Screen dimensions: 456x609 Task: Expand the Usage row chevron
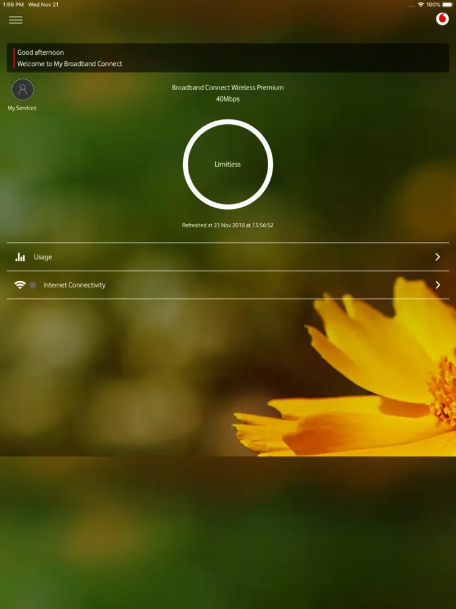point(438,257)
